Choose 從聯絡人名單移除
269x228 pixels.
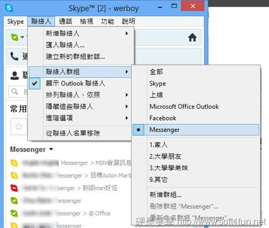tap(80, 133)
